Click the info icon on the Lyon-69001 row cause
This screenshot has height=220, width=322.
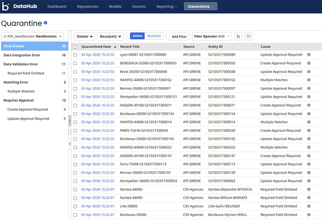coord(308,55)
